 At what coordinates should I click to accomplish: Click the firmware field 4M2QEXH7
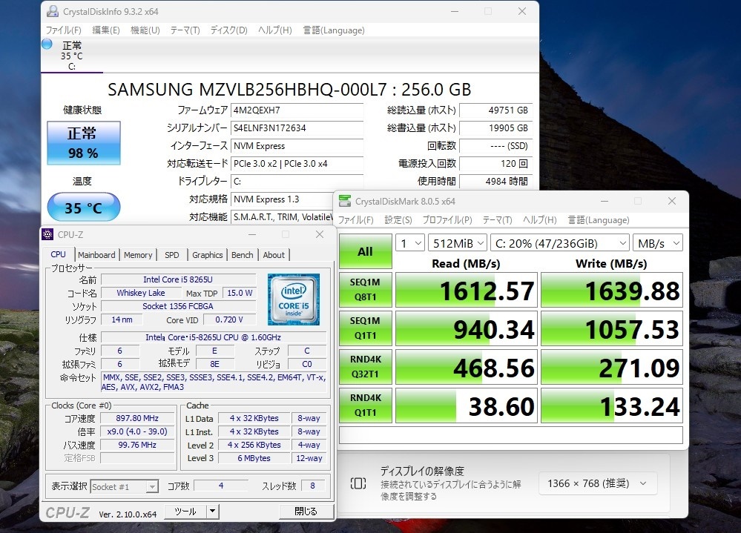297,110
